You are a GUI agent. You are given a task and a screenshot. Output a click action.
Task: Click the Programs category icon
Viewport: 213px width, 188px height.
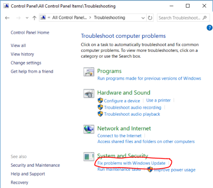[x=89, y=72]
